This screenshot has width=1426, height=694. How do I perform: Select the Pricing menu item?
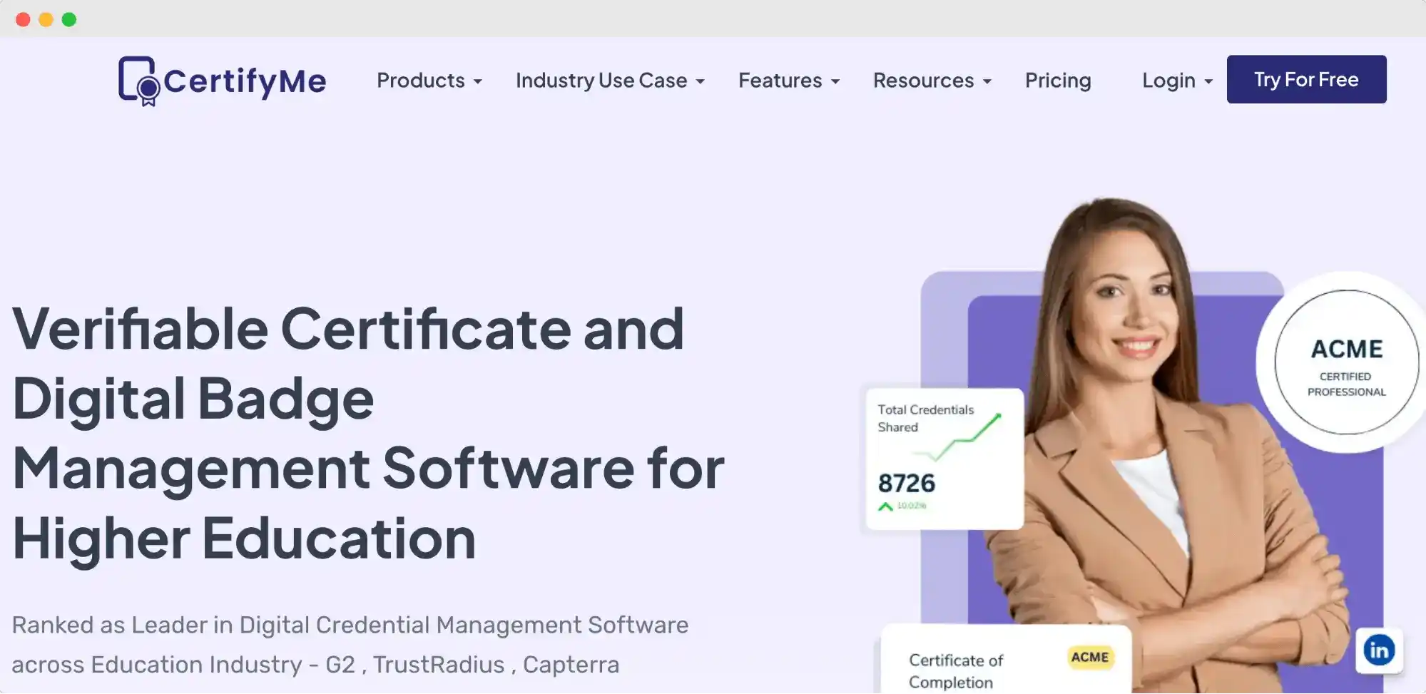pyautogui.click(x=1058, y=81)
